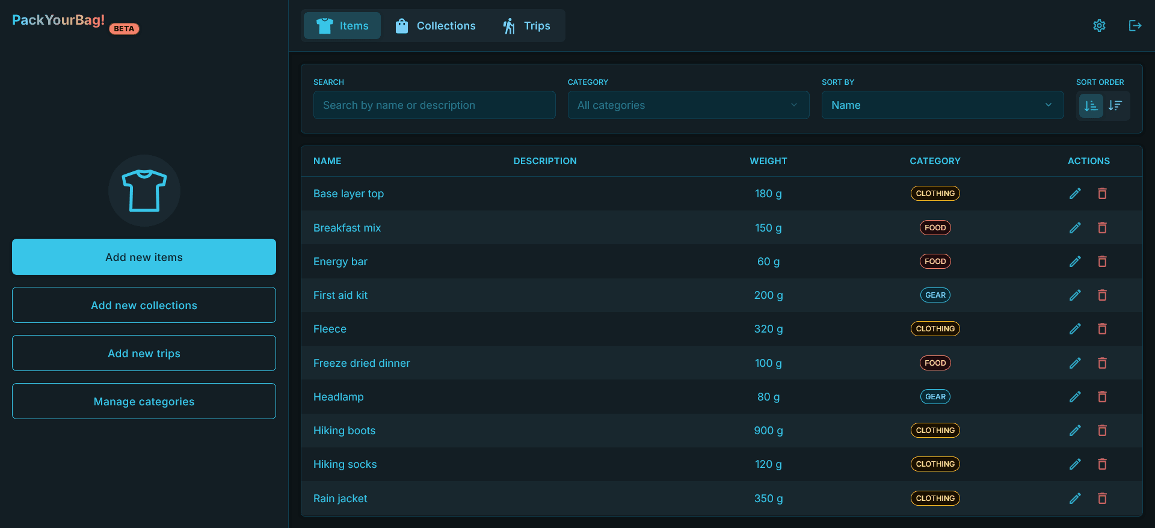This screenshot has width=1155, height=528.
Task: Click the logout icon
Action: point(1135,26)
